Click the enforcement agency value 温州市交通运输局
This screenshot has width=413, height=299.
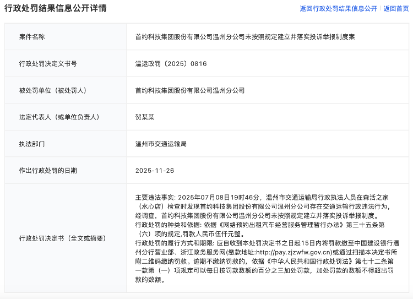(x=161, y=144)
